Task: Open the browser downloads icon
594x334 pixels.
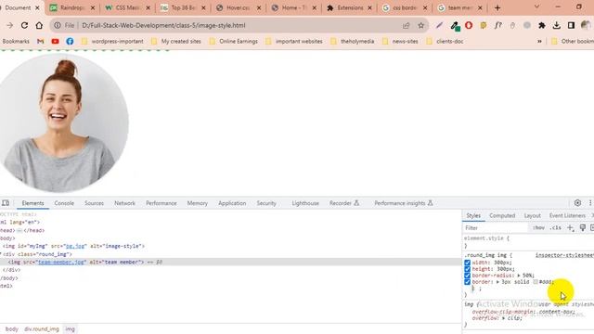Action: pos(557,25)
